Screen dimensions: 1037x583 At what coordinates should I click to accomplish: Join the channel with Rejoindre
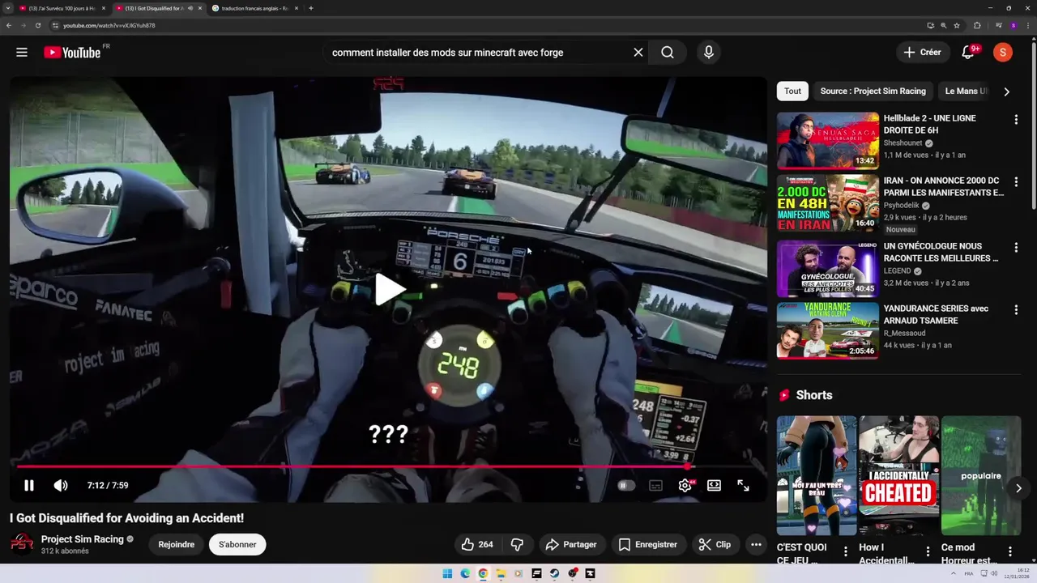click(177, 545)
